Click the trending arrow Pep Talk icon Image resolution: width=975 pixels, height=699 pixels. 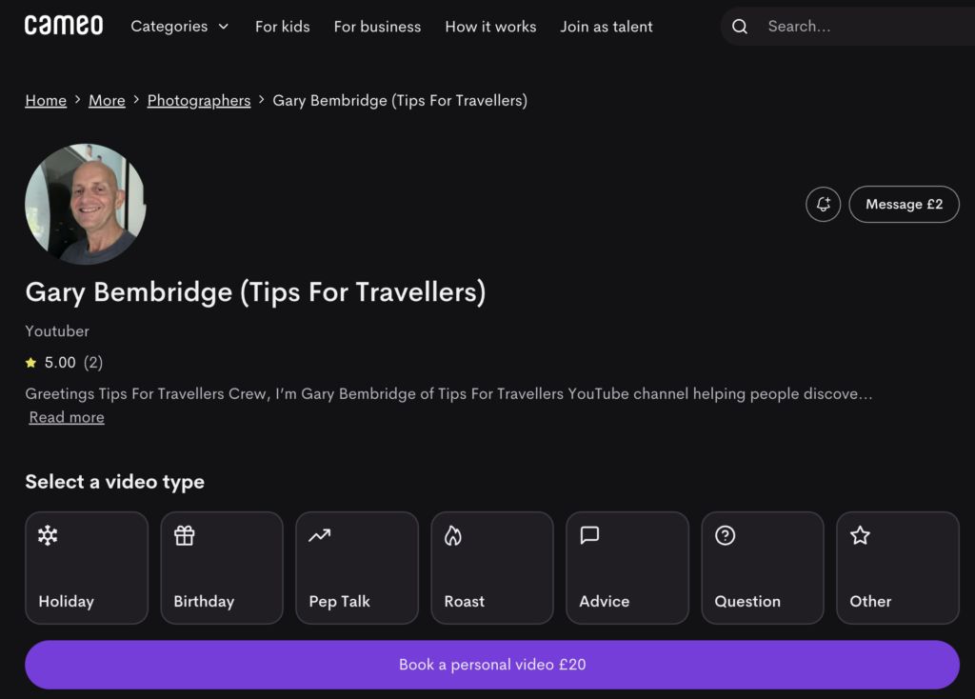(320, 535)
